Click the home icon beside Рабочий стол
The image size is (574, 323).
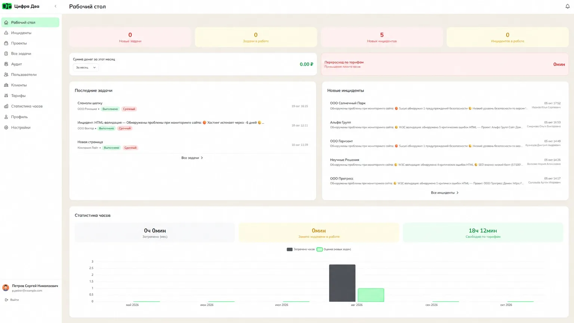pos(6,22)
